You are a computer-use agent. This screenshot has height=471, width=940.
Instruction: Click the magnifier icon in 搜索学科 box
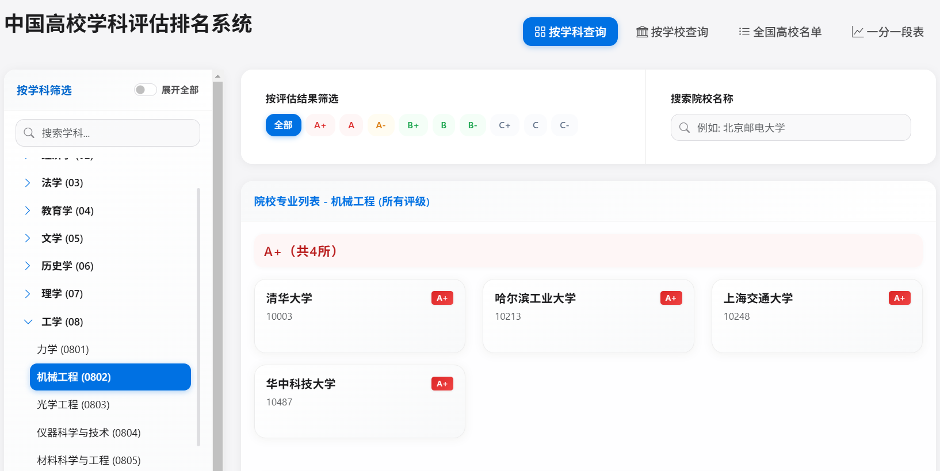pos(29,133)
